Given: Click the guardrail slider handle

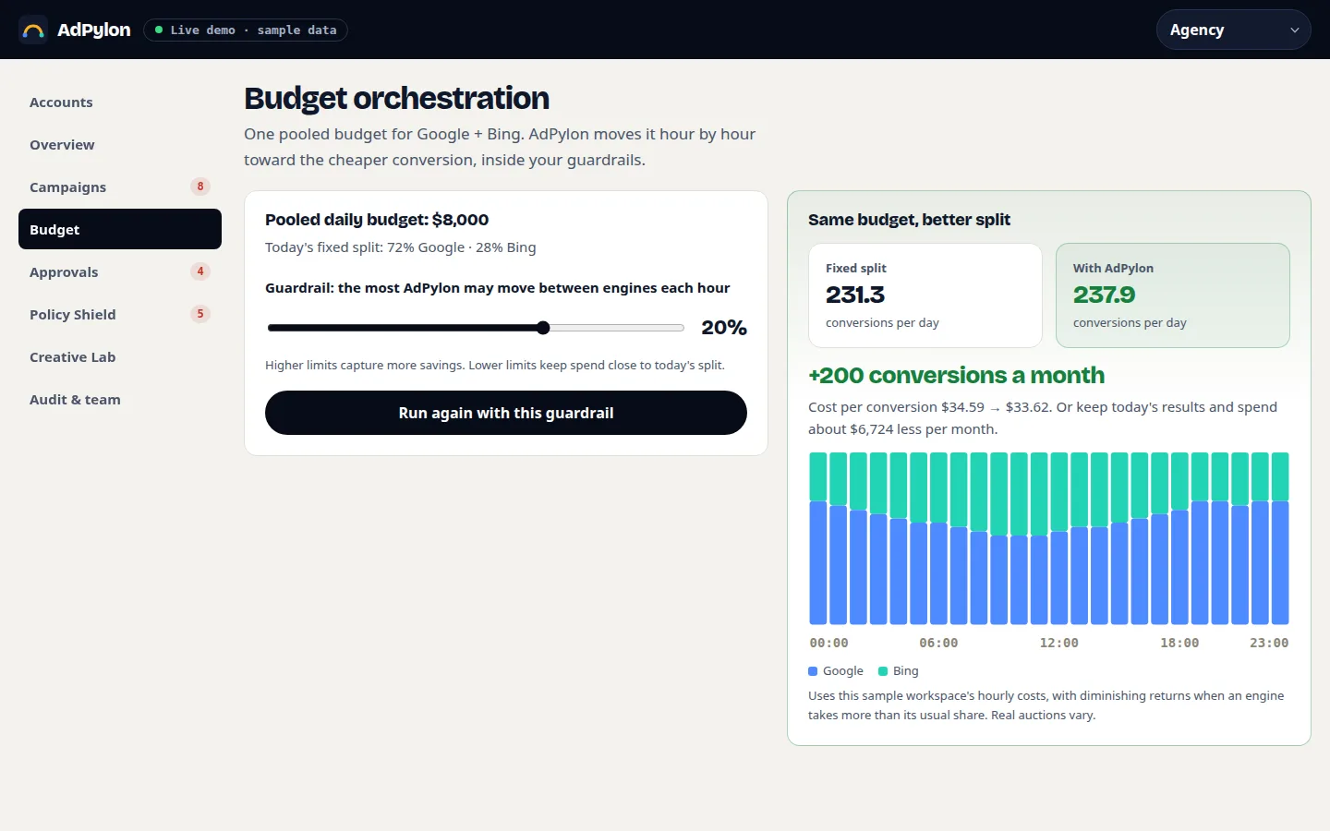Looking at the screenshot, I should point(543,328).
